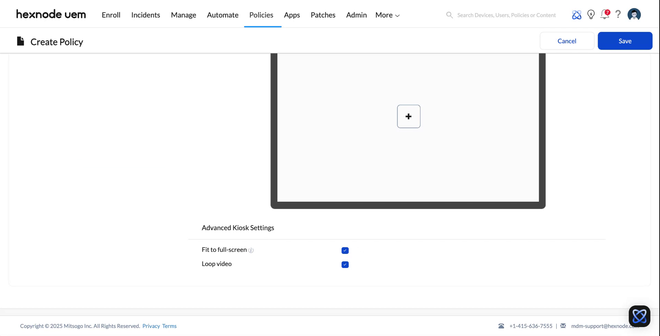View the Fit to full-screen info tooltip
Screen dimensions: 660x336
click(251, 250)
